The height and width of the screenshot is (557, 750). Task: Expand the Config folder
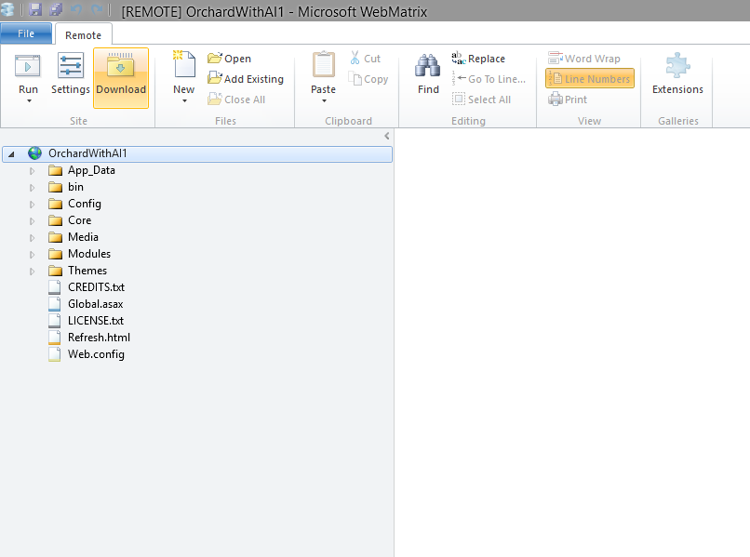point(32,205)
